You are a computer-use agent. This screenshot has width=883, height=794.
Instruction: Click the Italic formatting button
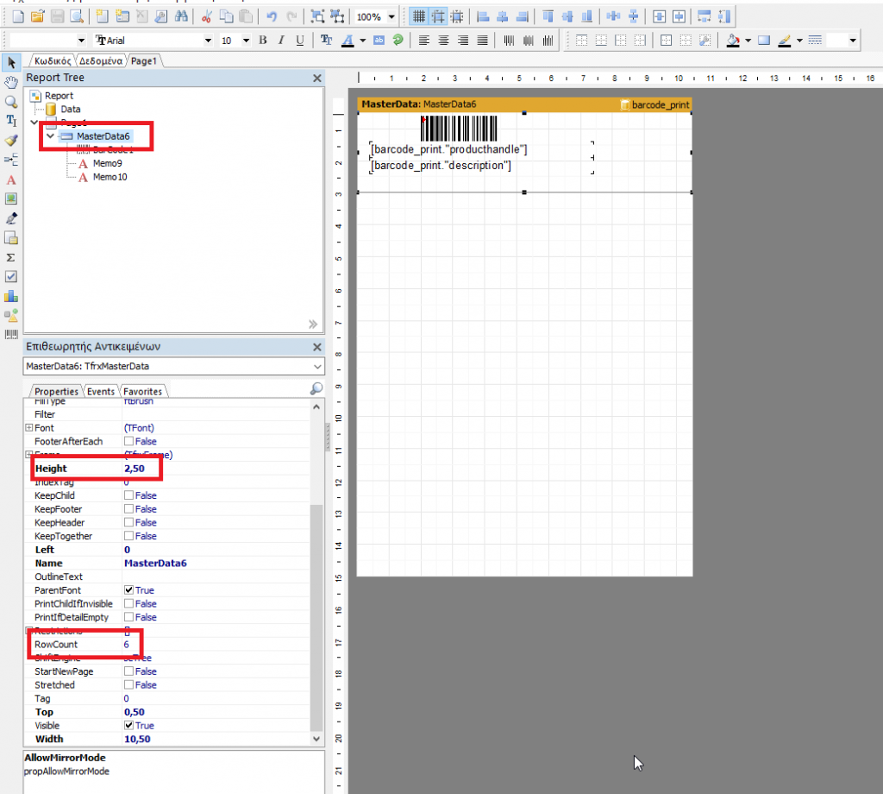(281, 40)
